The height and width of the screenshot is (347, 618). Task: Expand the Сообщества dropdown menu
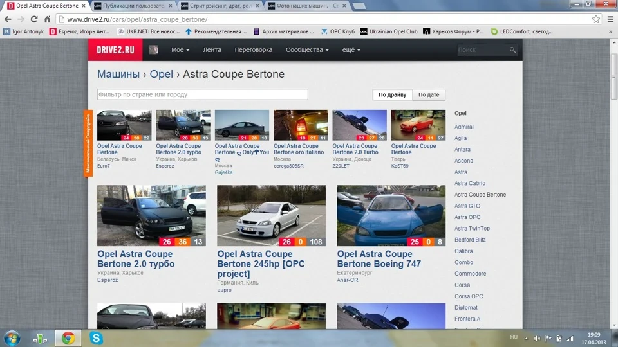point(307,50)
